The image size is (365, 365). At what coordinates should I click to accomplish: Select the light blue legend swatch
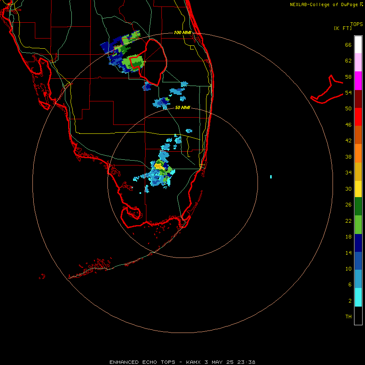click(358, 279)
